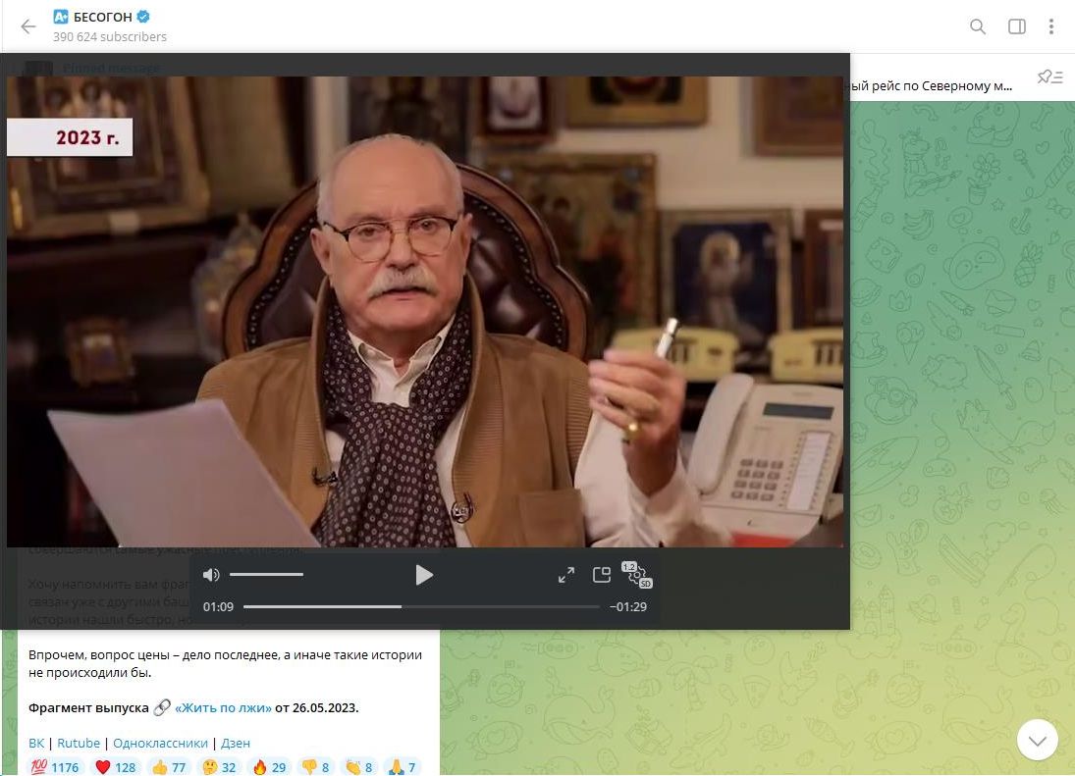Add the 100 reaction with 1176
Image resolution: width=1075 pixels, height=776 pixels.
pos(56,767)
